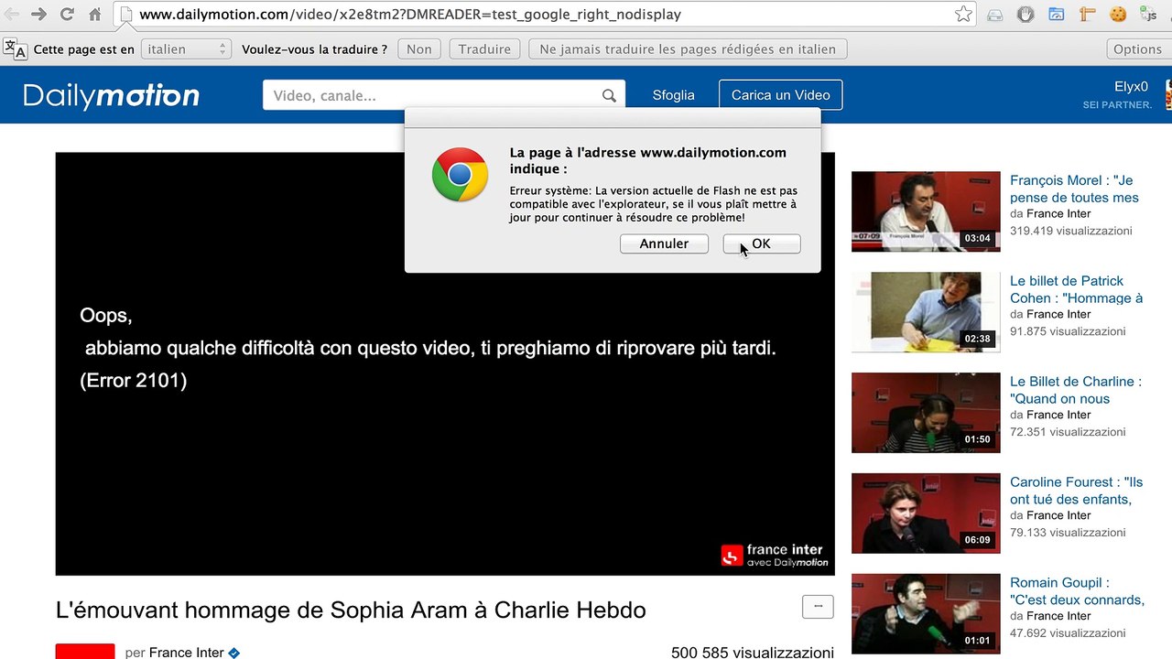Click the search magnifier icon
Image resolution: width=1172 pixels, height=659 pixels.
(x=609, y=95)
